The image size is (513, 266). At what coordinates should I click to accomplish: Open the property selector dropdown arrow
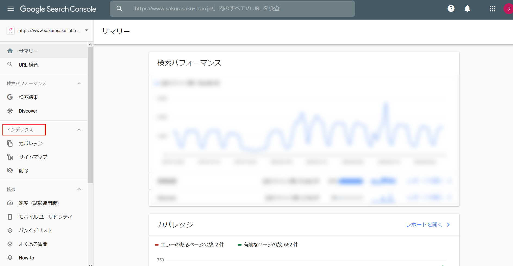(x=86, y=30)
